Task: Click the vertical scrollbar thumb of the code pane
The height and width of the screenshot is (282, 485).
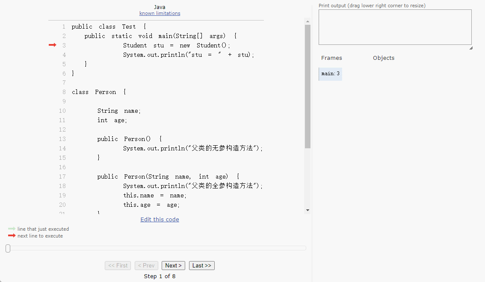Action: (308, 85)
